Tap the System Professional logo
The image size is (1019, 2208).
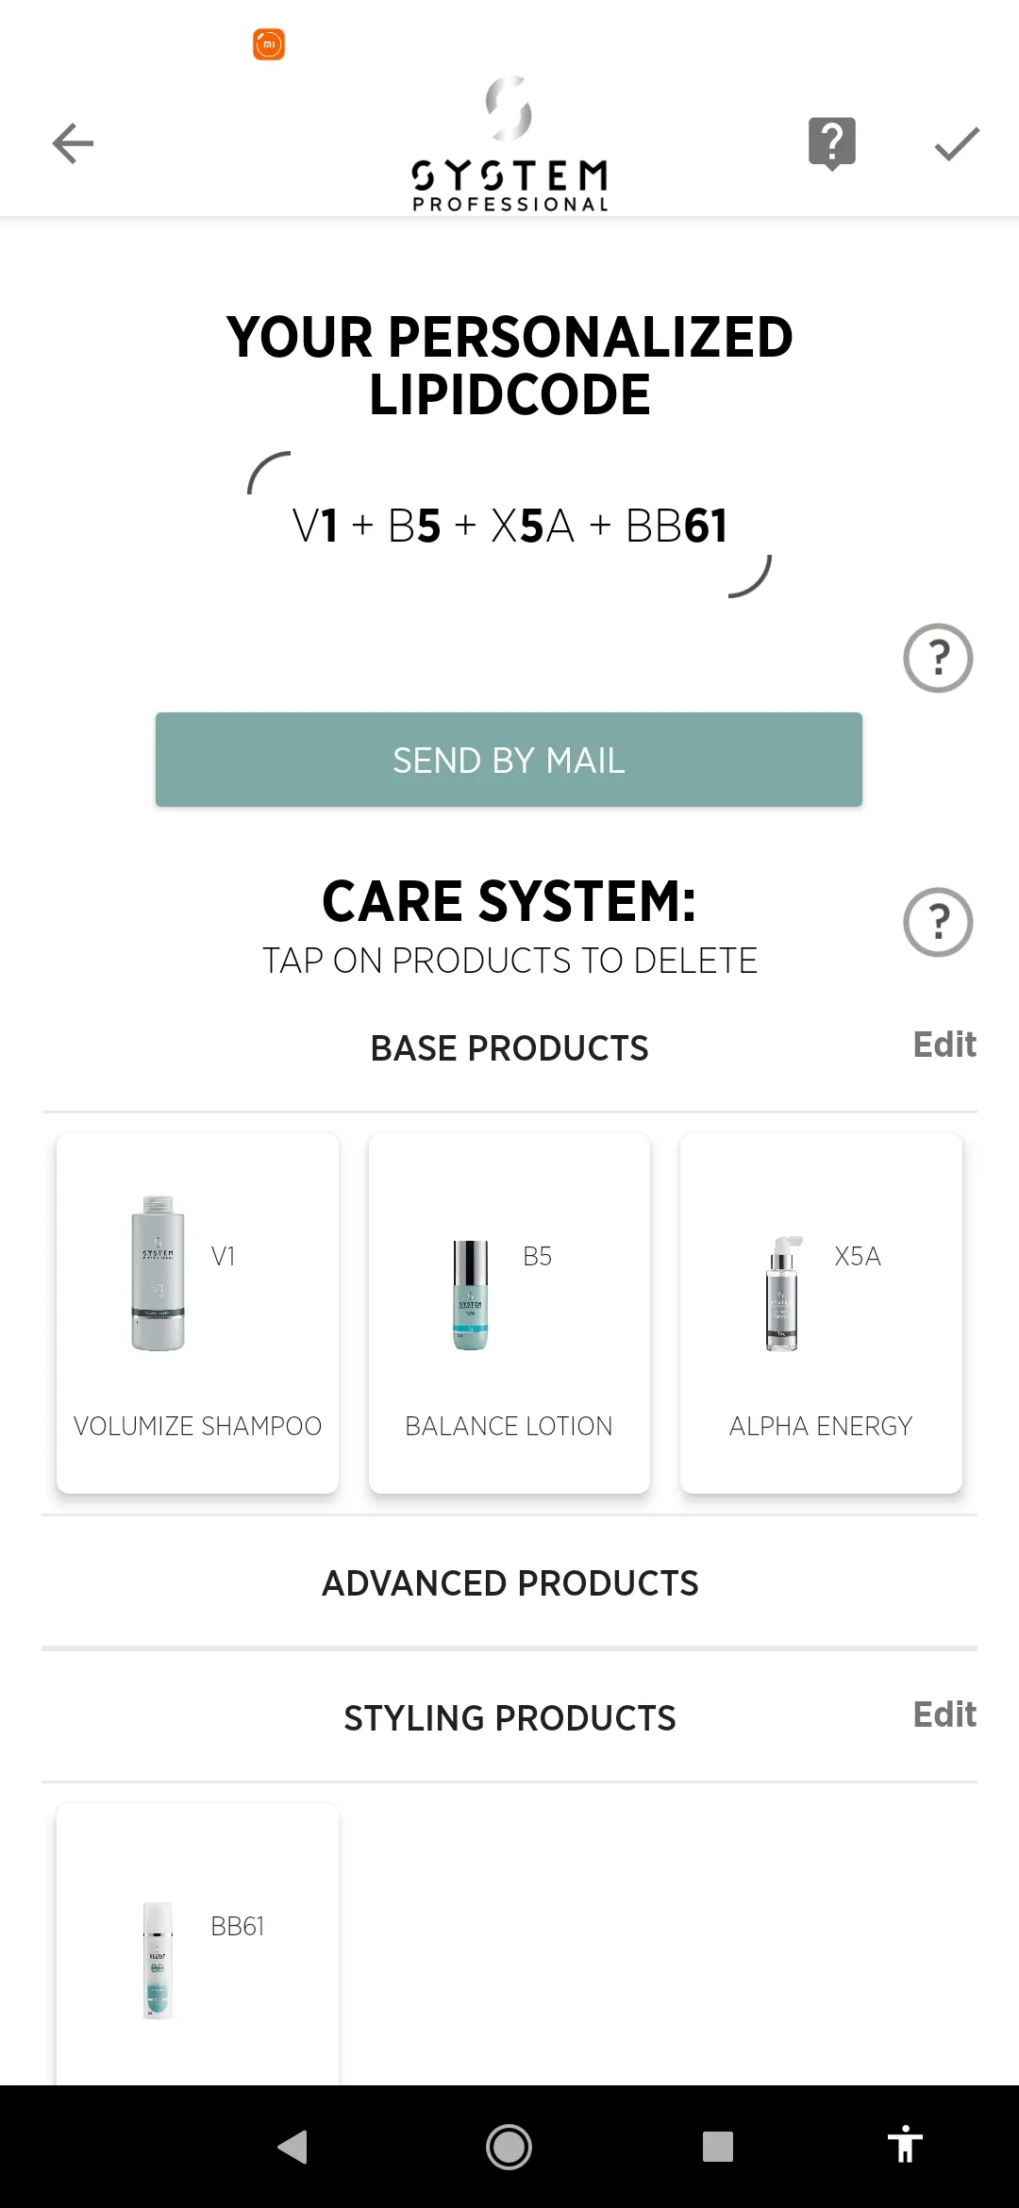pos(509,143)
